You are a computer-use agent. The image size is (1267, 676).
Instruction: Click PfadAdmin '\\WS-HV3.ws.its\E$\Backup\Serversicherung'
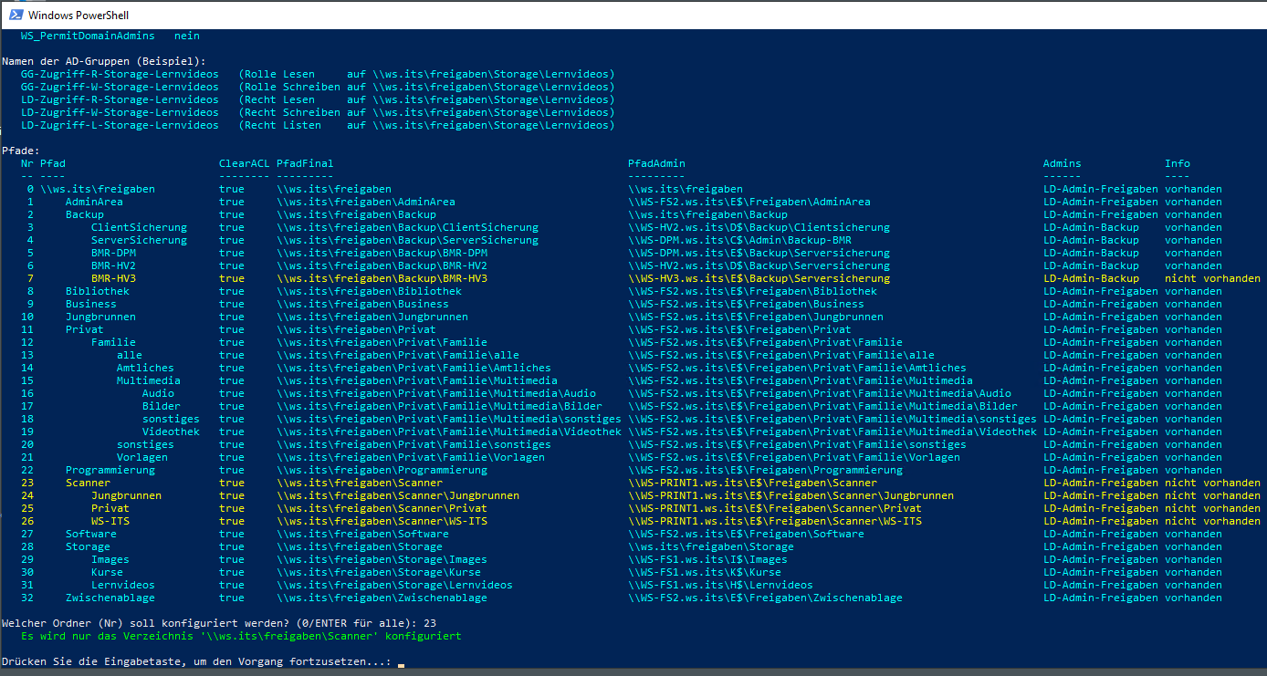(759, 278)
